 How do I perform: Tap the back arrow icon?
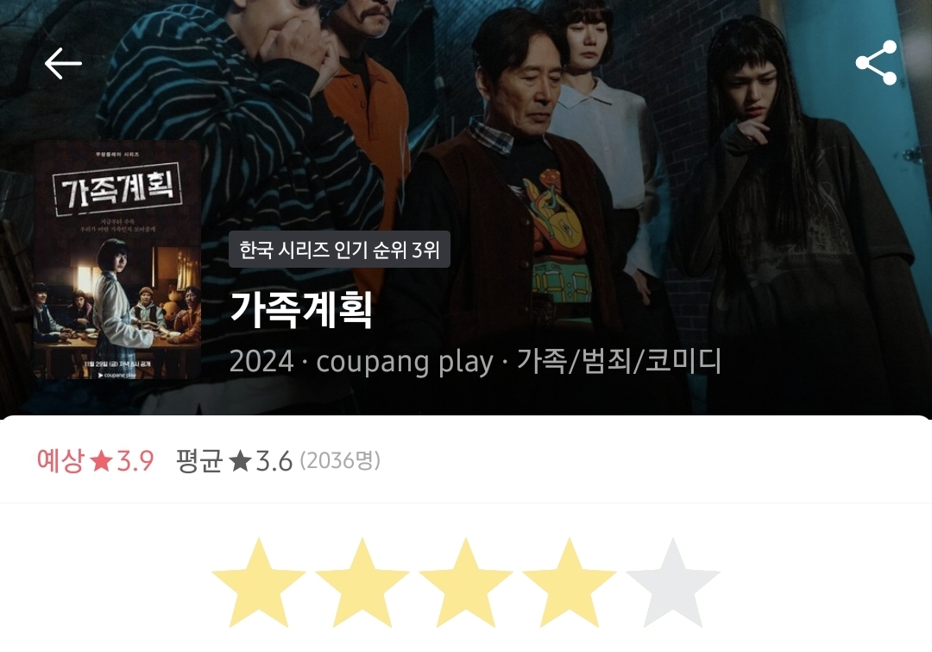pyautogui.click(x=63, y=63)
